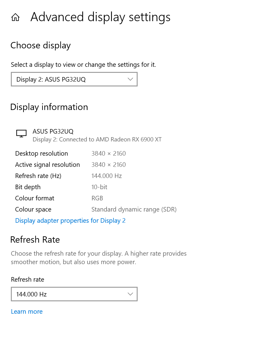Open the Refresh rate combo box
This screenshot has width=271, height=343.
pos(74,294)
